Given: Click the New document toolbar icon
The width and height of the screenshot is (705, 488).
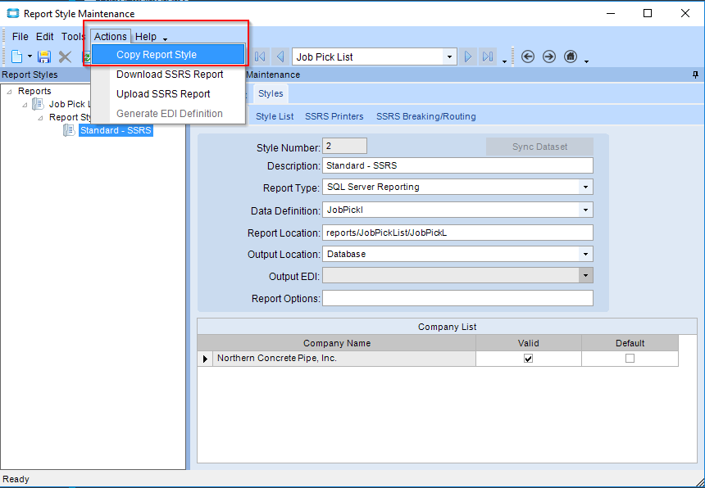Looking at the screenshot, I should coord(16,56).
